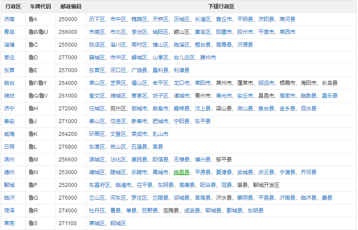The height and width of the screenshot is (230, 358).
Task: Open the 滨州 city link
Action: pos(9,160)
